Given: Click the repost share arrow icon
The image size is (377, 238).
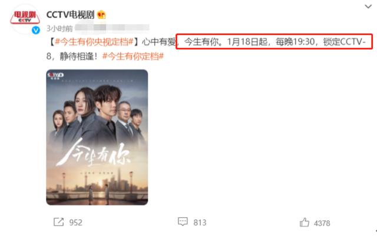Looking at the screenshot, I should click(x=59, y=222).
